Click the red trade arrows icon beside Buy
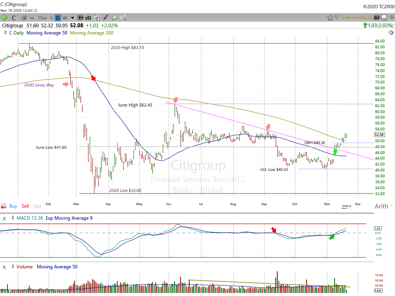 tap(4, 206)
